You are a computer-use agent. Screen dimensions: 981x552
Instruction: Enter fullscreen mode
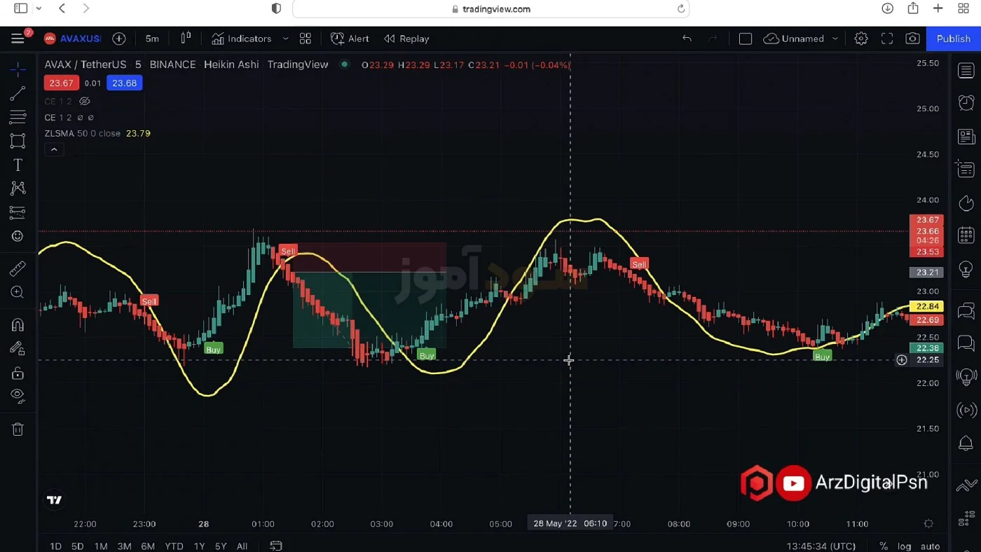coord(887,39)
